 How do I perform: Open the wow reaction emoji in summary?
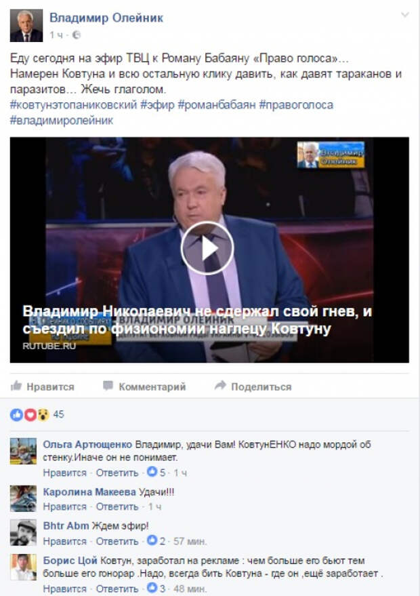(43, 415)
